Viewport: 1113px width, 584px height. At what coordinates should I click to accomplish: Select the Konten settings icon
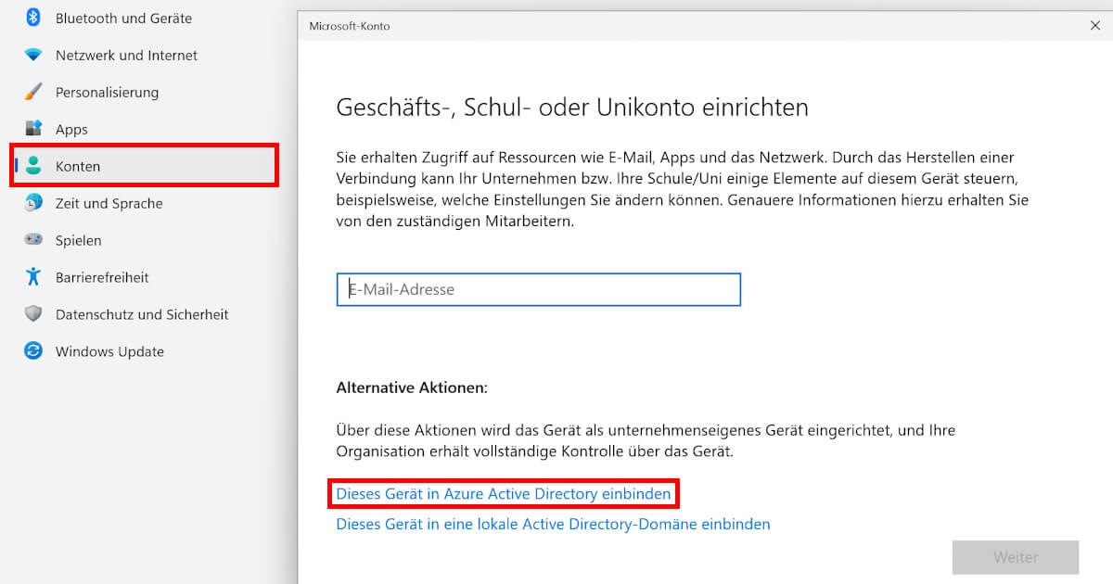pyautogui.click(x=30, y=166)
